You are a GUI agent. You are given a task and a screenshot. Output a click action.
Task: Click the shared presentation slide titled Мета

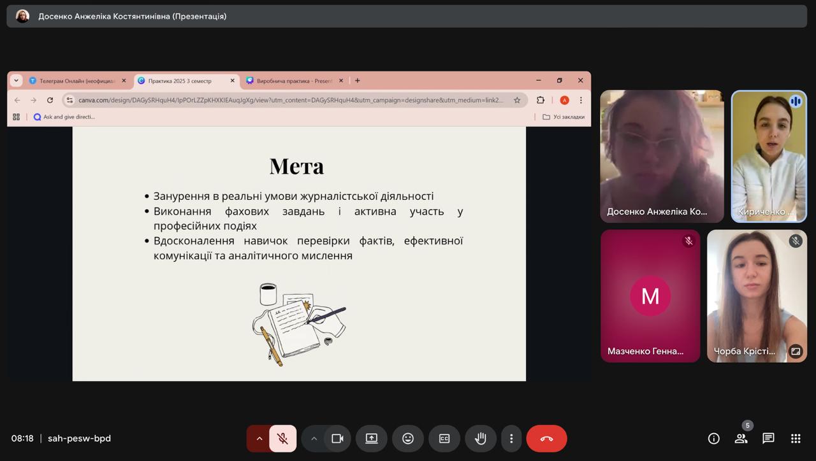click(299, 253)
